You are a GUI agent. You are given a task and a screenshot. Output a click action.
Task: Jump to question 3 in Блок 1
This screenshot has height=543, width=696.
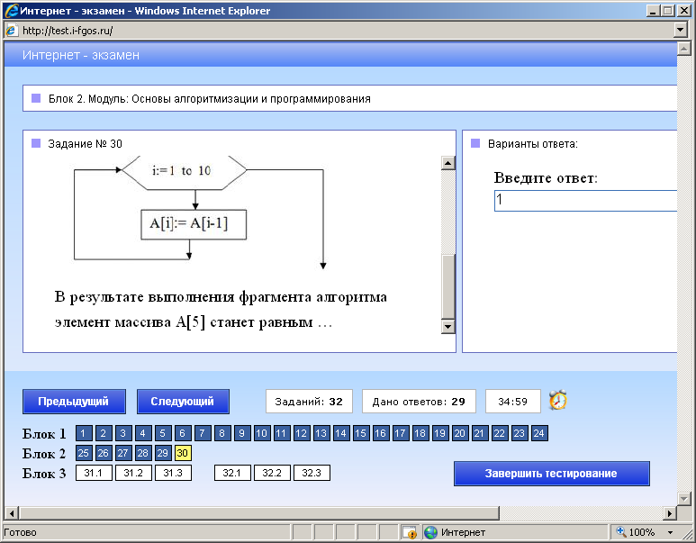(123, 433)
